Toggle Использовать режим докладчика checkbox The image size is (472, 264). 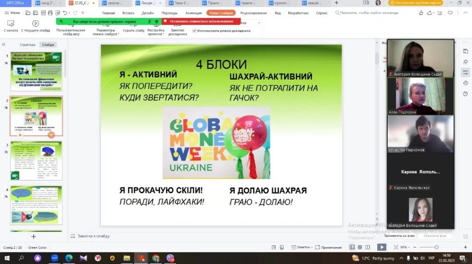tap(195, 31)
